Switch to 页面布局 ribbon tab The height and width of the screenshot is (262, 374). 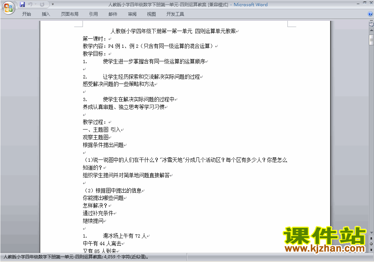click(x=70, y=14)
